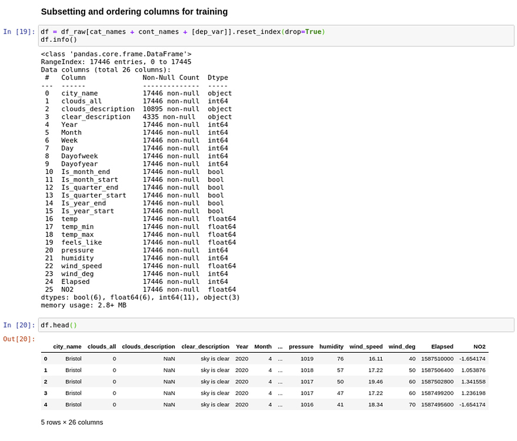This screenshot has width=517, height=441.
Task: Click the NO2 table column header
Action: pos(479,347)
